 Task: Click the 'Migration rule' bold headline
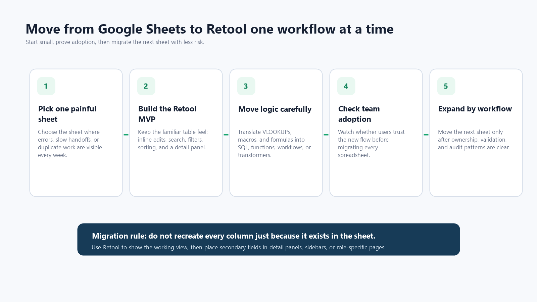tap(234, 236)
